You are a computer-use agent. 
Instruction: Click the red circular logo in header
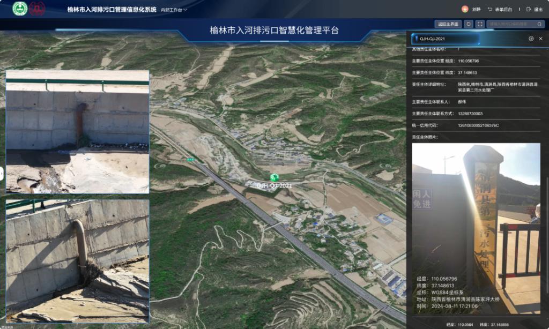37,9
